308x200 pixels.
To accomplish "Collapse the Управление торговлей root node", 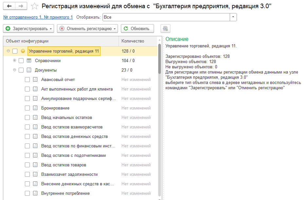I will [8, 51].
